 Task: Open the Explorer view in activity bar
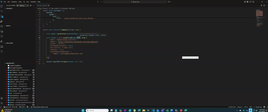click(2, 6)
